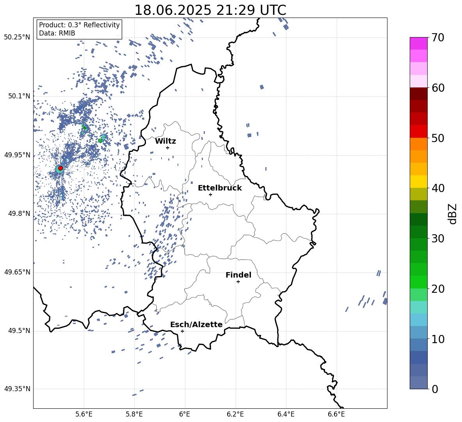
Task: Click the colorbar tick label 30
Action: pyautogui.click(x=438, y=239)
